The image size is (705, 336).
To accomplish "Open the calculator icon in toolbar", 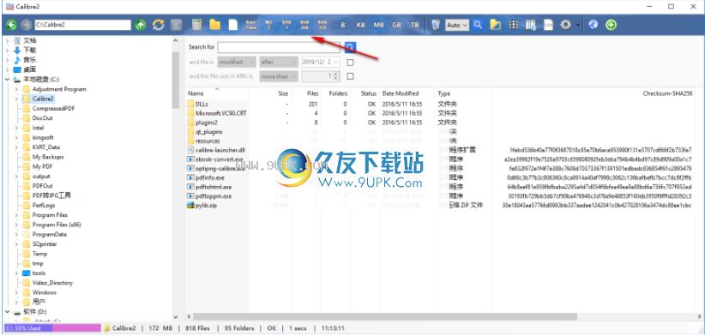I will coord(196,25).
